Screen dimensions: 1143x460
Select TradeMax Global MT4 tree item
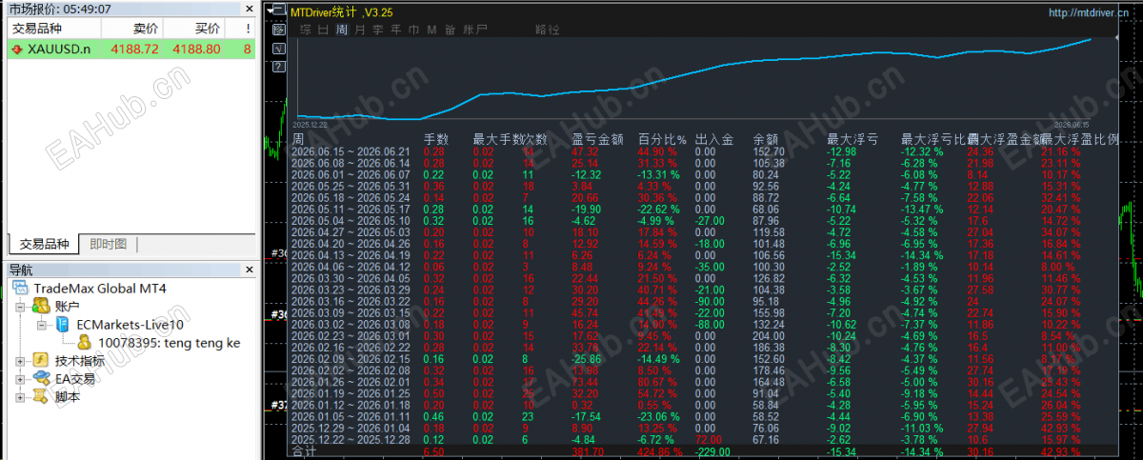click(100, 289)
